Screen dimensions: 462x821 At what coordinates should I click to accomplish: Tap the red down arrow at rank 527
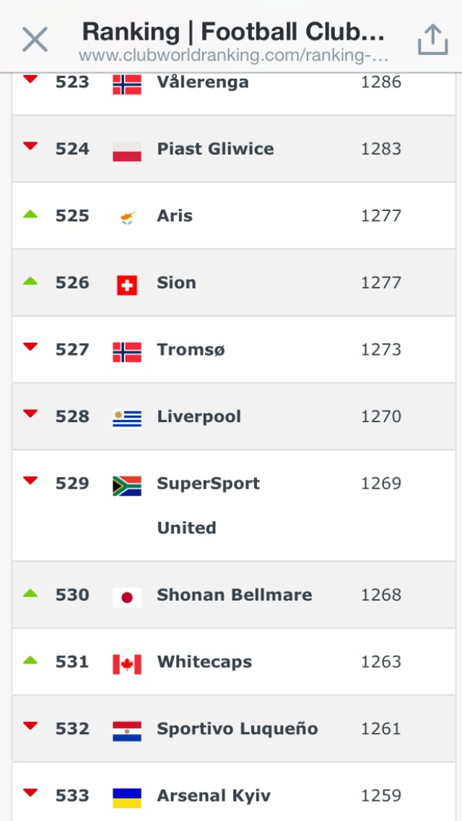click(x=30, y=347)
